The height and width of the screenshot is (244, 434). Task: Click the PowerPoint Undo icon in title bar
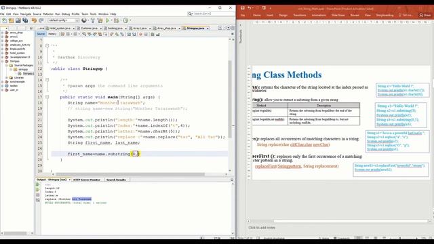(250, 8)
